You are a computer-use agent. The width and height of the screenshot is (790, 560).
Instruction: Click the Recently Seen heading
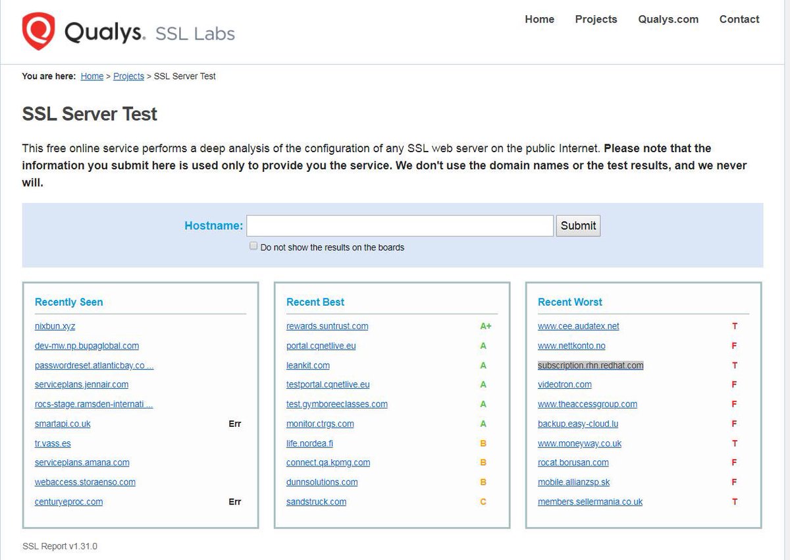[68, 302]
